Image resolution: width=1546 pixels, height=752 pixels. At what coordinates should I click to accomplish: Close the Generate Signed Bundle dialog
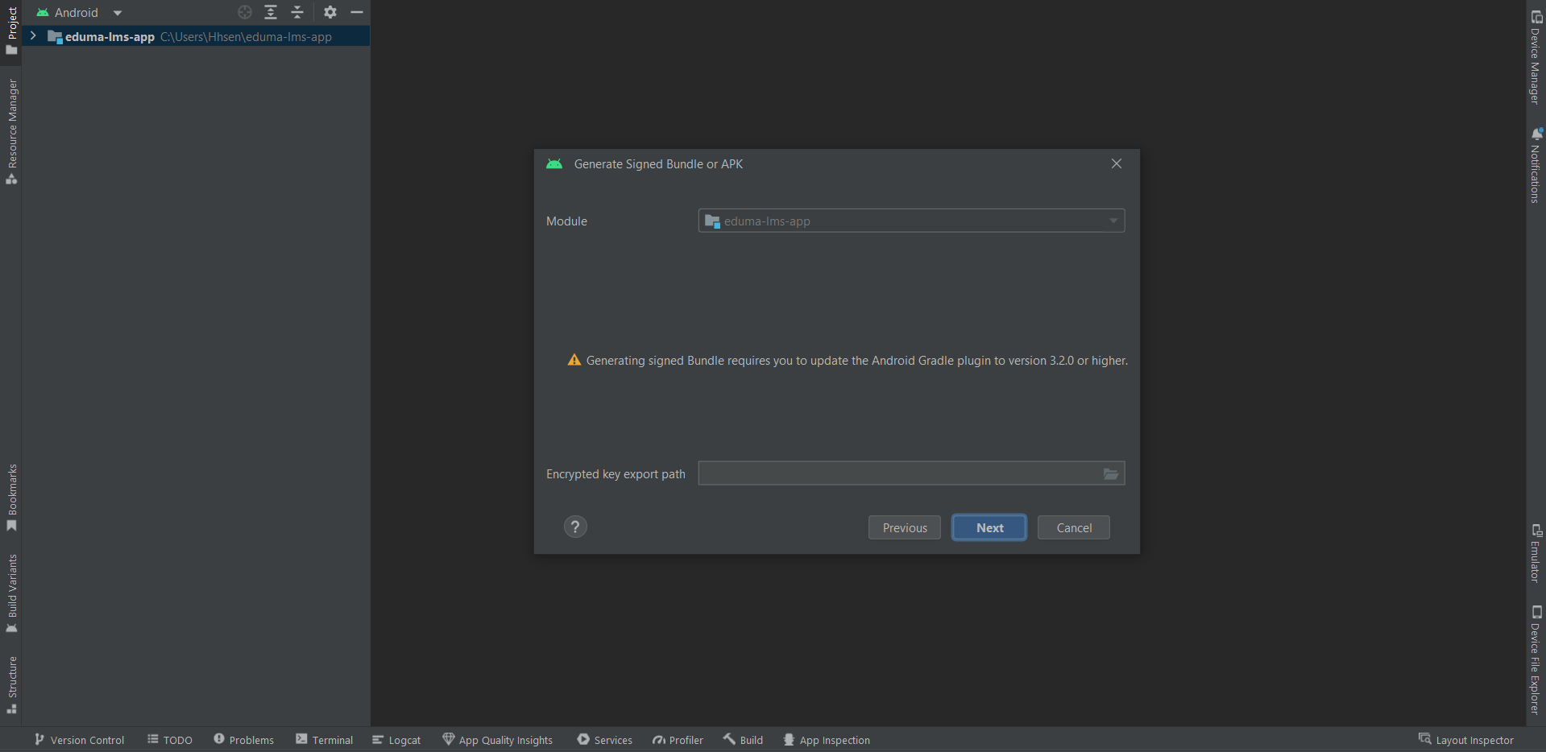(x=1117, y=163)
